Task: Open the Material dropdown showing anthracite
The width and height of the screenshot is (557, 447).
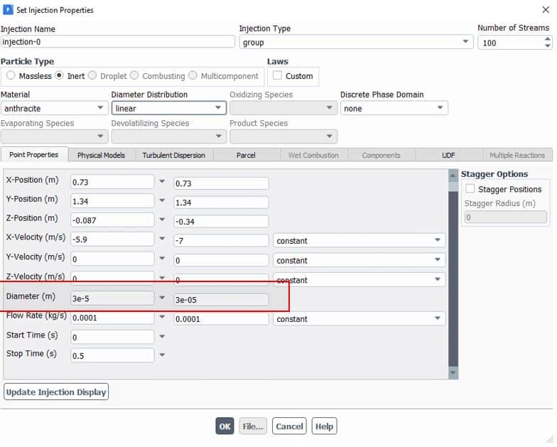Action: pyautogui.click(x=54, y=108)
